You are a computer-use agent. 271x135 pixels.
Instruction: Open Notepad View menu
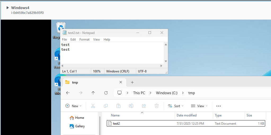(x=96, y=40)
